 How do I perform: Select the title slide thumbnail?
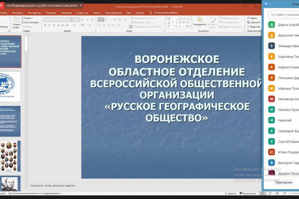10,52
